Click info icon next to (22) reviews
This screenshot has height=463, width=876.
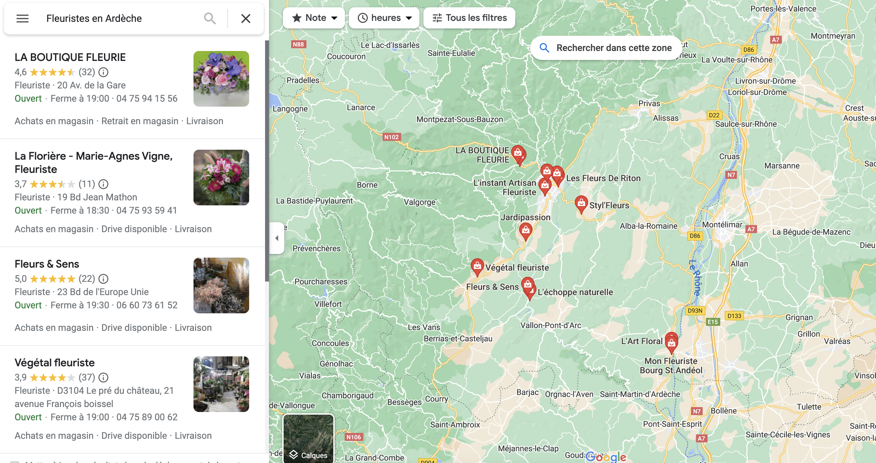[x=103, y=279]
